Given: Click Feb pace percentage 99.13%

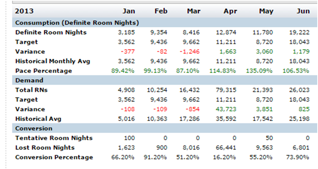Looking at the screenshot, I should coord(155,71).
